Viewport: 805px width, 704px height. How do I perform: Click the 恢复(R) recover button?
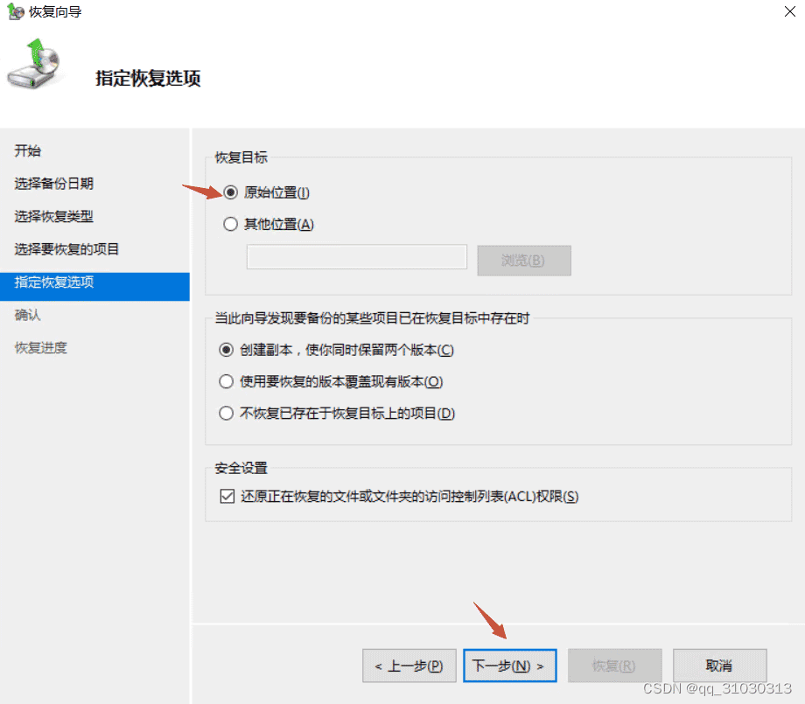[x=614, y=666]
